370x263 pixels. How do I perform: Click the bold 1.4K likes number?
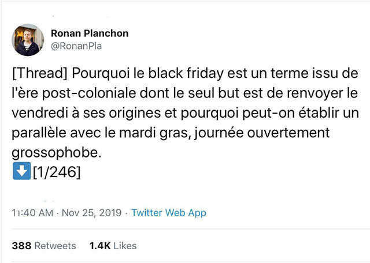[x=100, y=246]
